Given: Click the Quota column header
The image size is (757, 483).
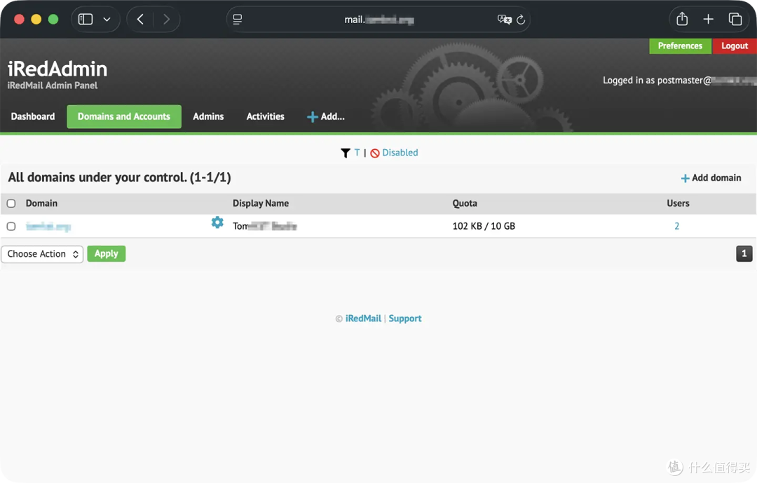Looking at the screenshot, I should click(465, 204).
